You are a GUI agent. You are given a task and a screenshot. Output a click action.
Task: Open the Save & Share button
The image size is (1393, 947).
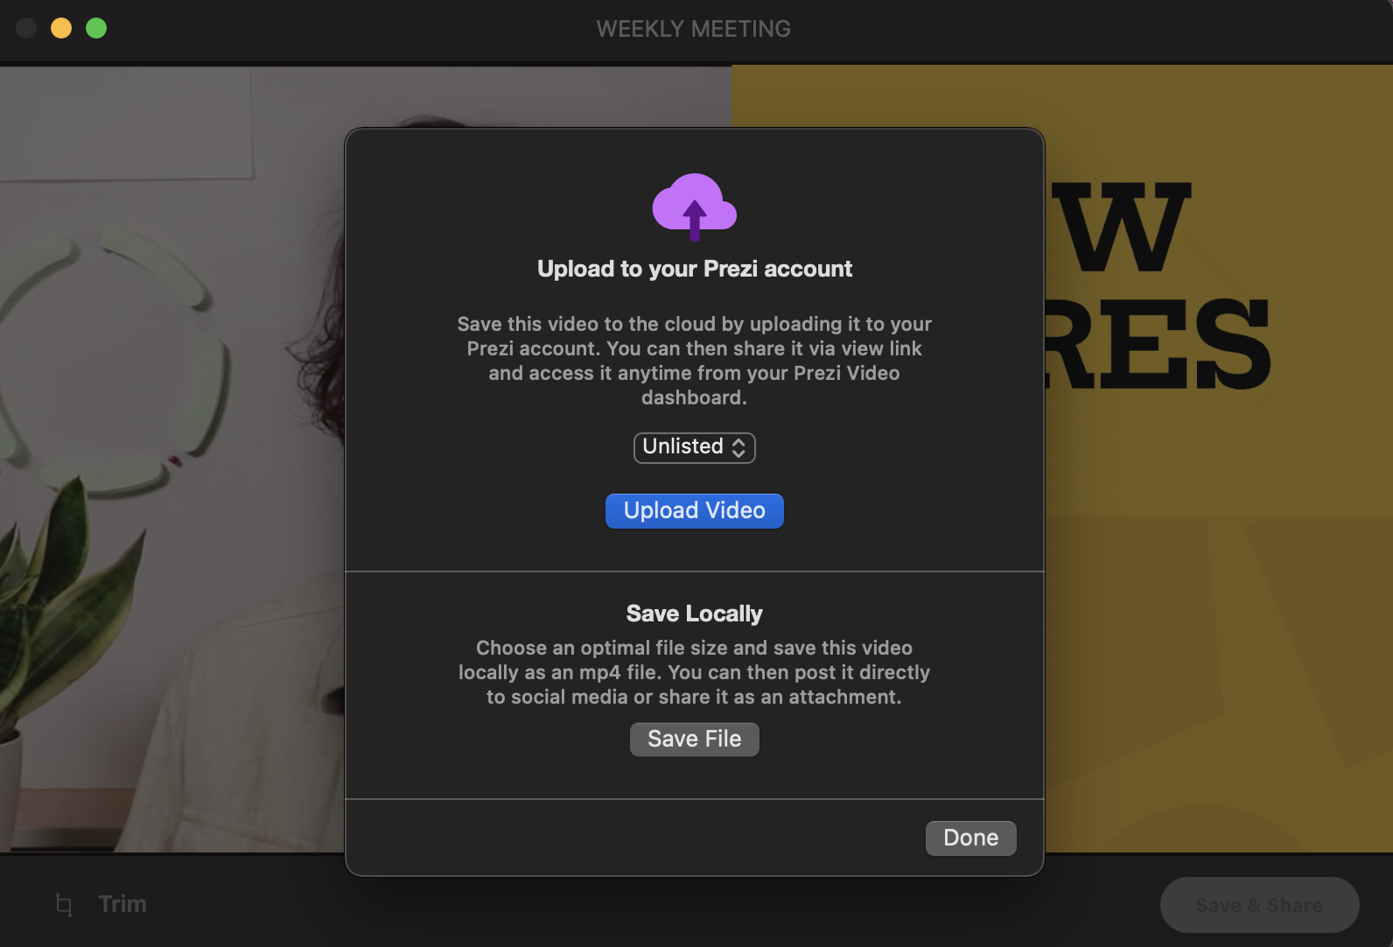tap(1258, 905)
